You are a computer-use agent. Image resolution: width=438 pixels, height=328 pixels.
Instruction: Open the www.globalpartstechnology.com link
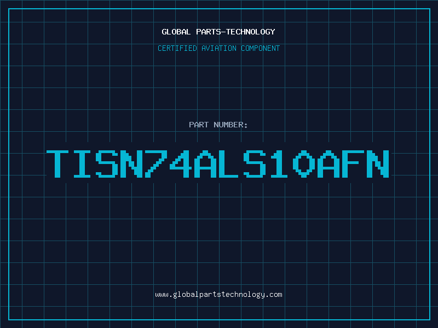[218, 295]
